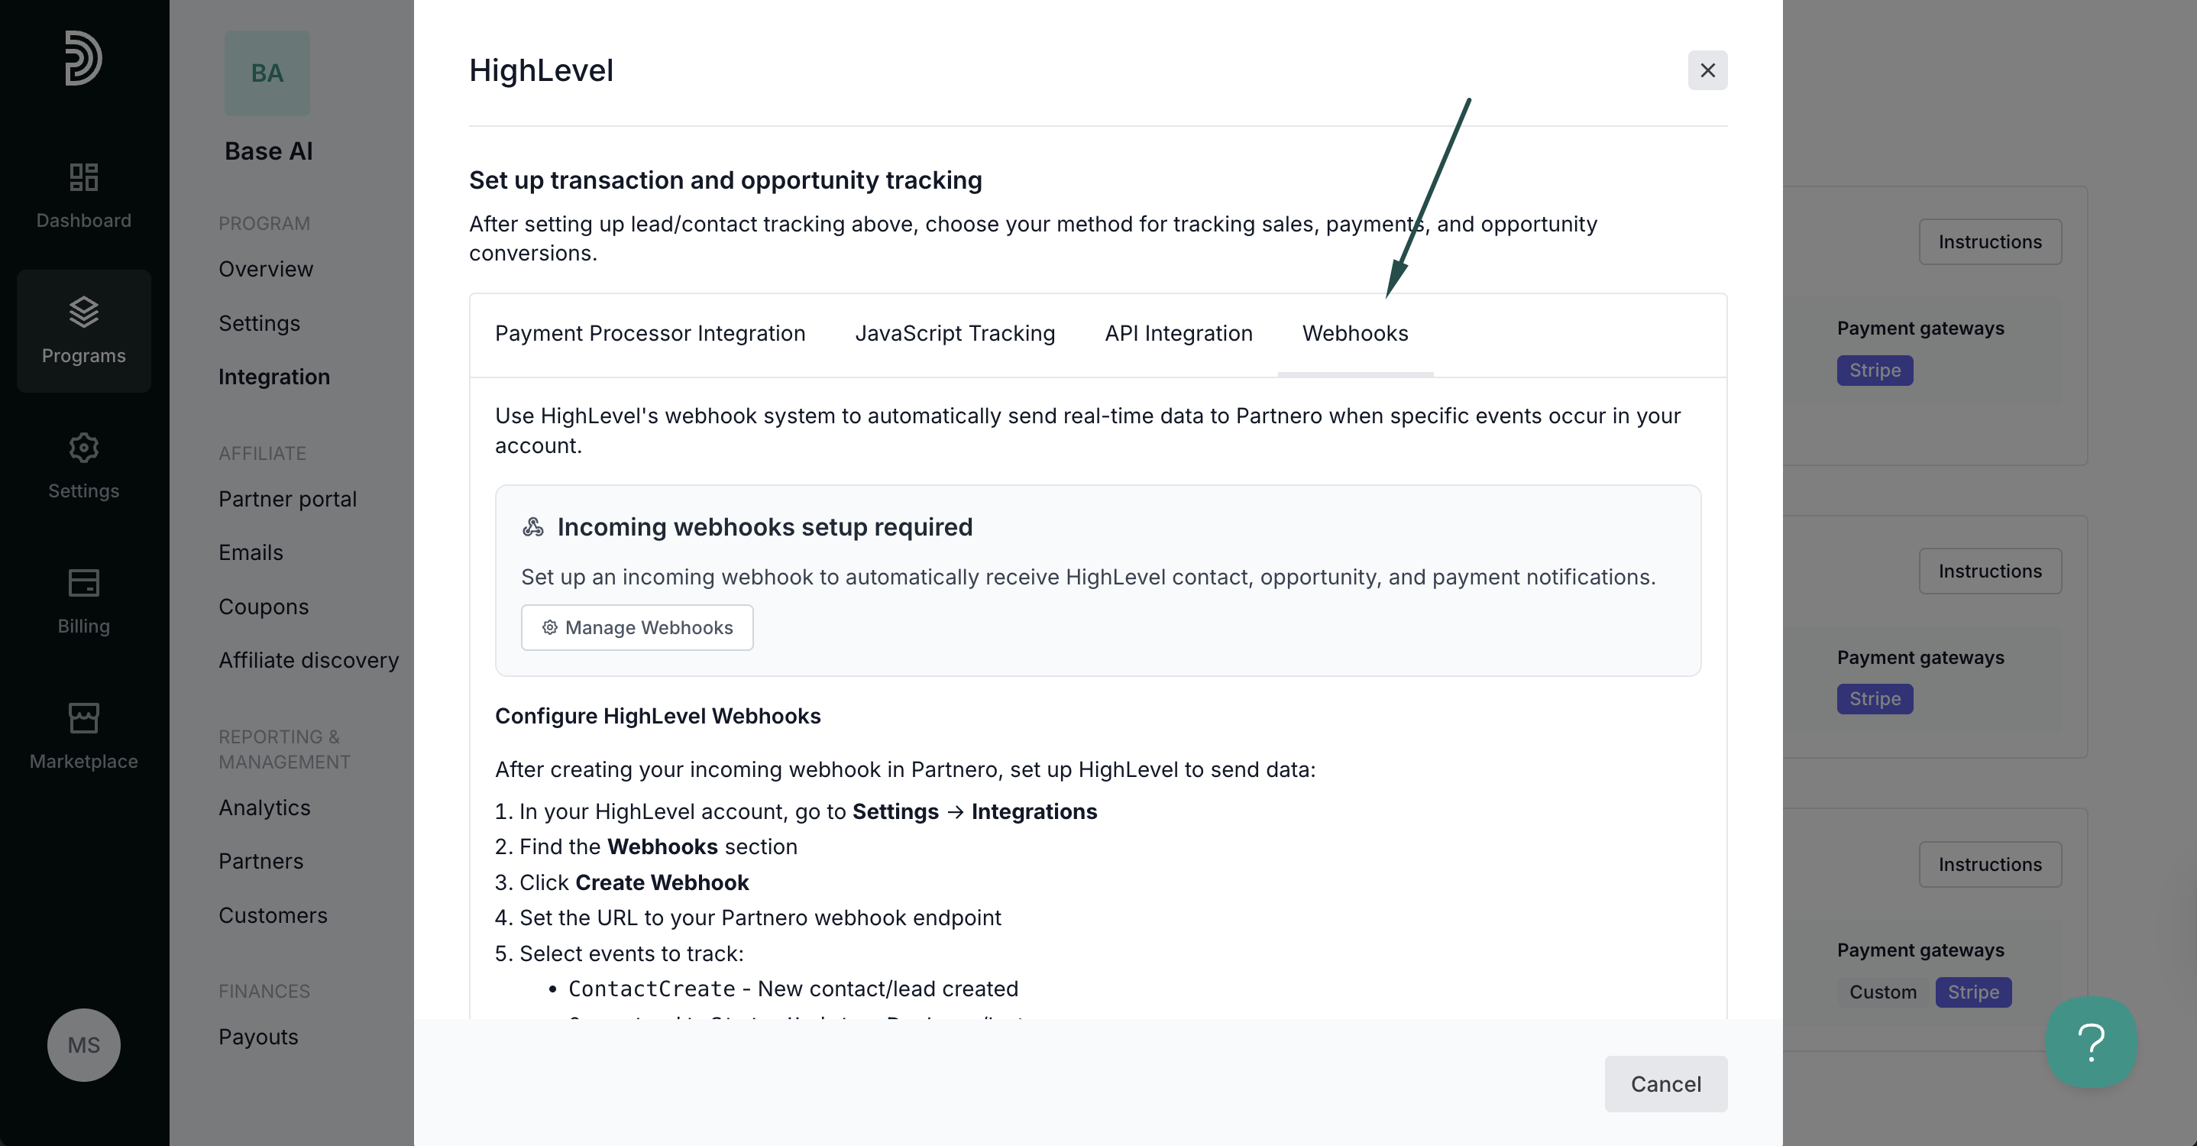Click the Stripe tag in the first card
The width and height of the screenshot is (2197, 1146).
point(1875,370)
